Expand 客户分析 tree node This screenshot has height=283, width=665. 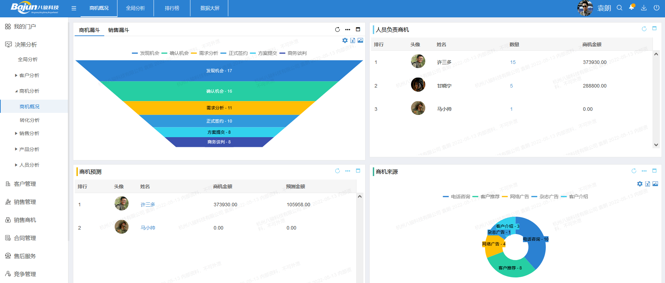pyautogui.click(x=16, y=75)
